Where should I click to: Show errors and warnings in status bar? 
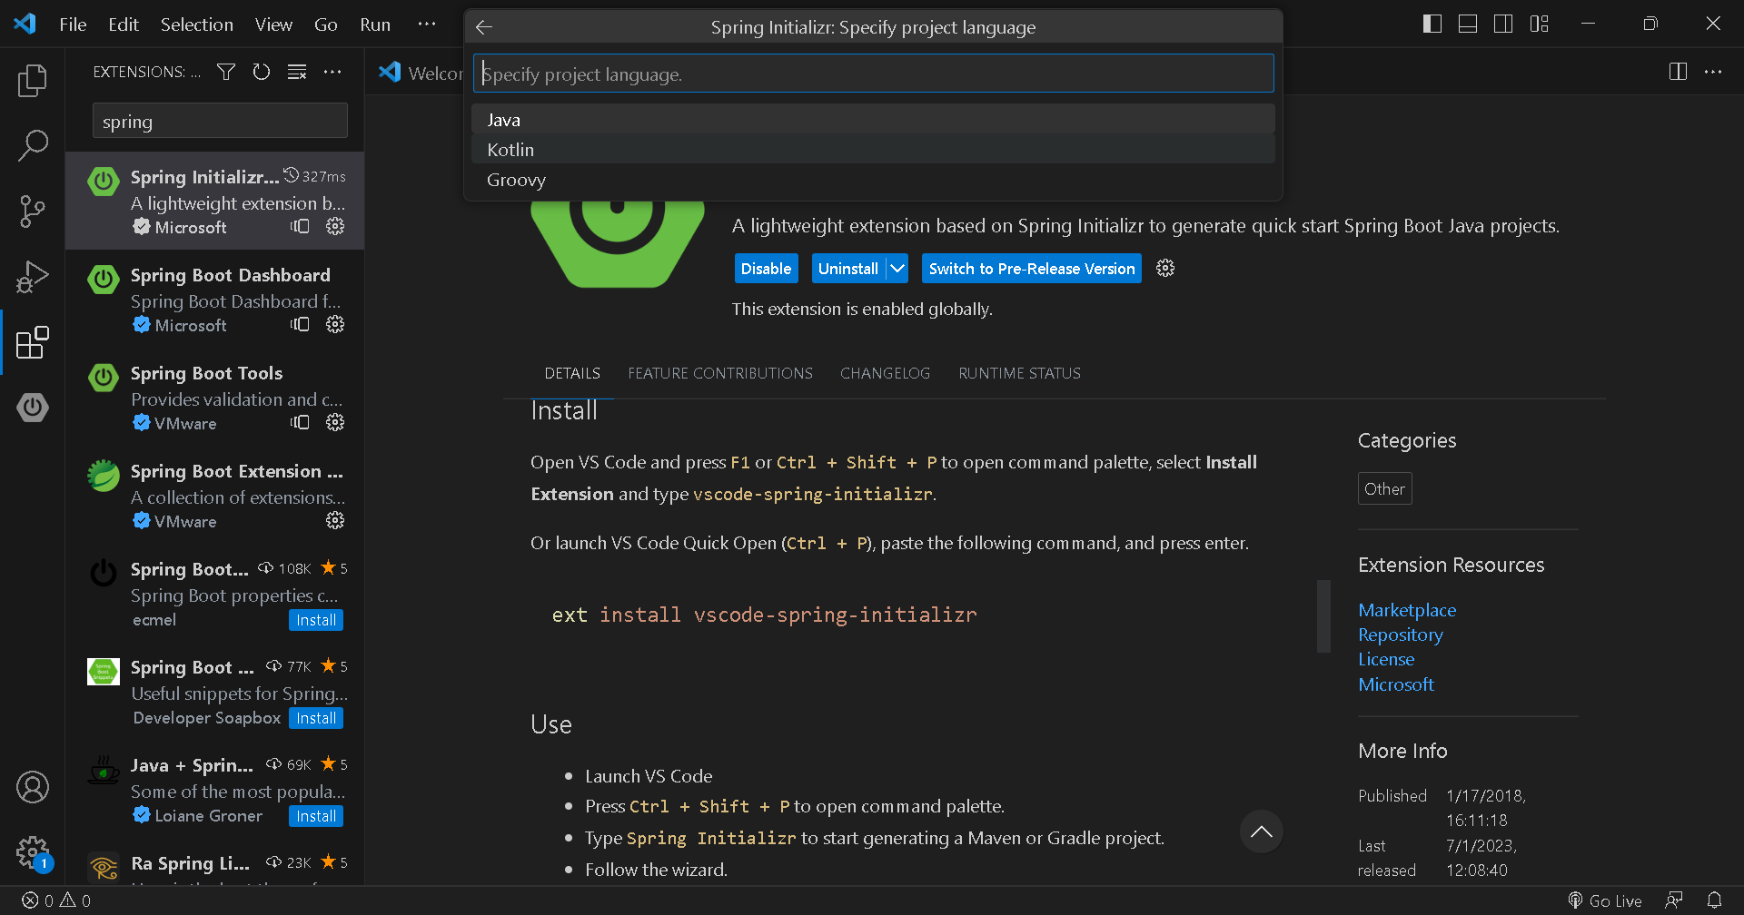point(56,900)
